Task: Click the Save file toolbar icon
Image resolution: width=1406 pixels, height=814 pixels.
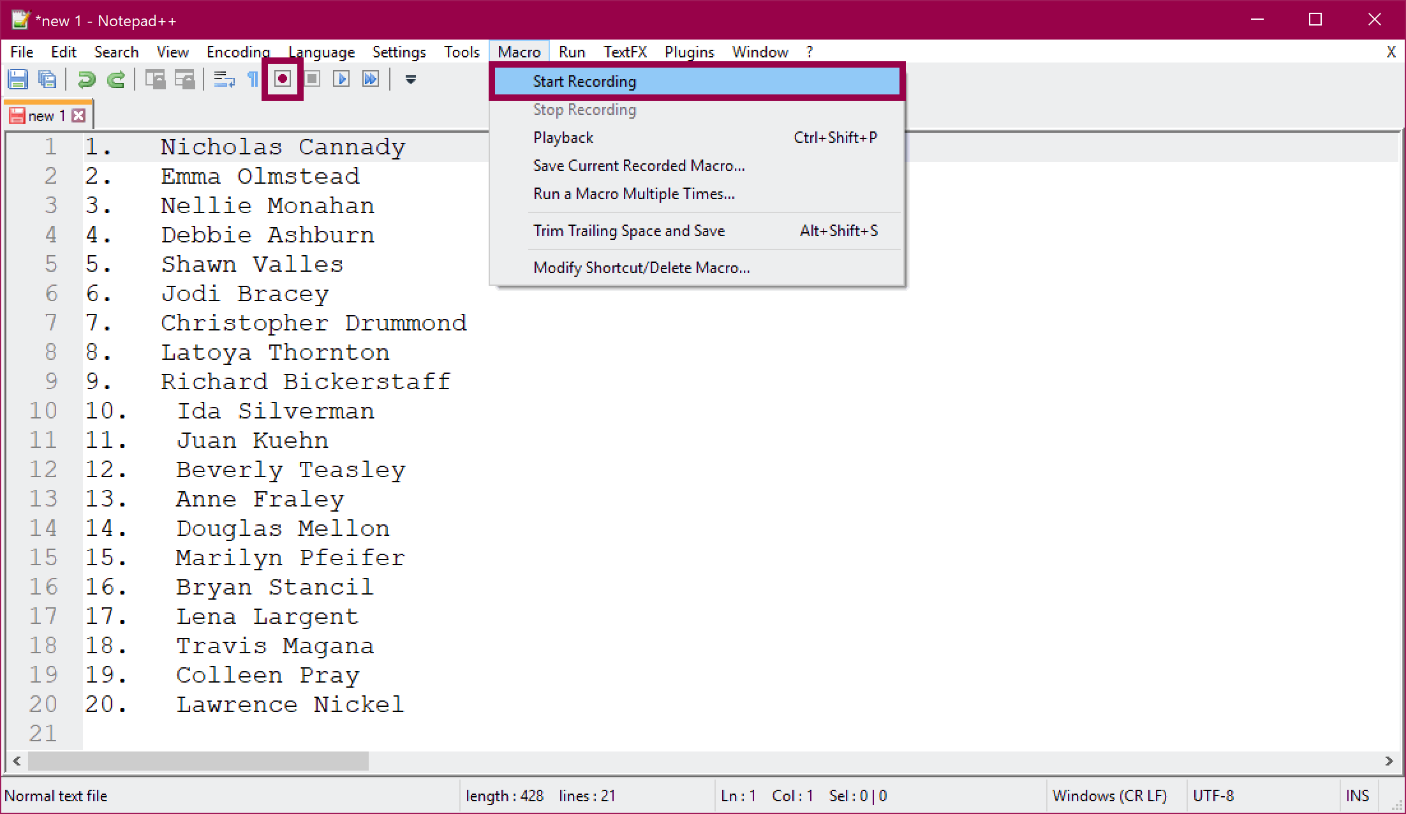Action: [x=18, y=79]
